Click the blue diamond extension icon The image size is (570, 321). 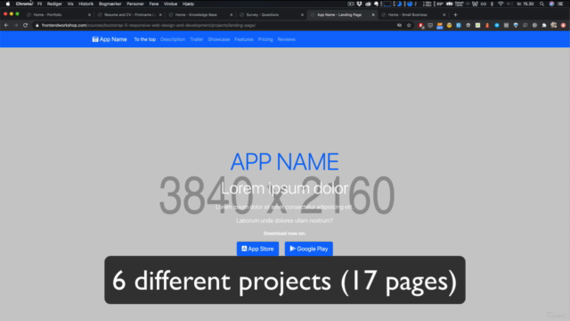tap(516, 25)
